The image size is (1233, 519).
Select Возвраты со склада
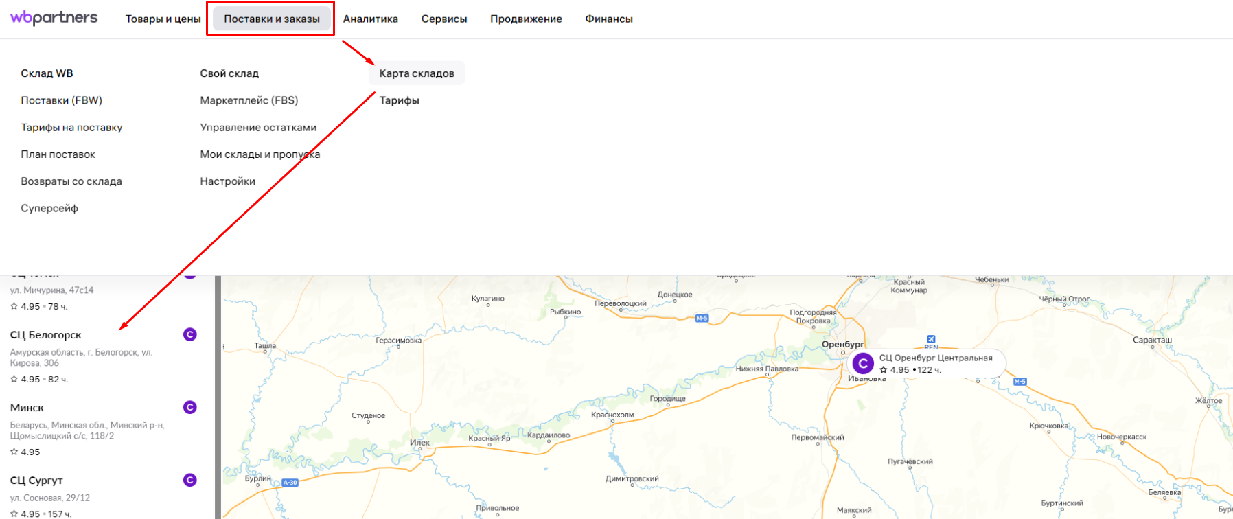tap(71, 181)
